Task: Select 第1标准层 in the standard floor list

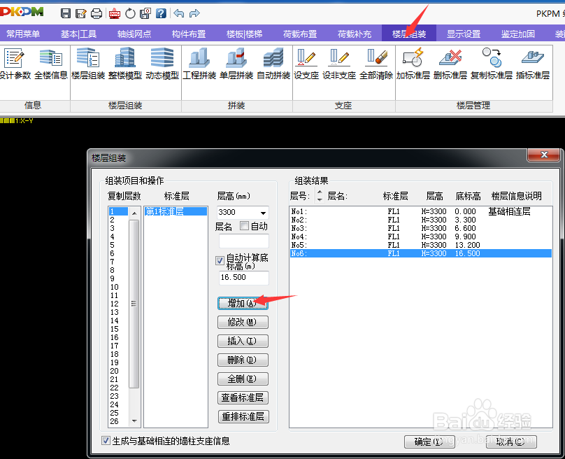Action: tap(176, 211)
